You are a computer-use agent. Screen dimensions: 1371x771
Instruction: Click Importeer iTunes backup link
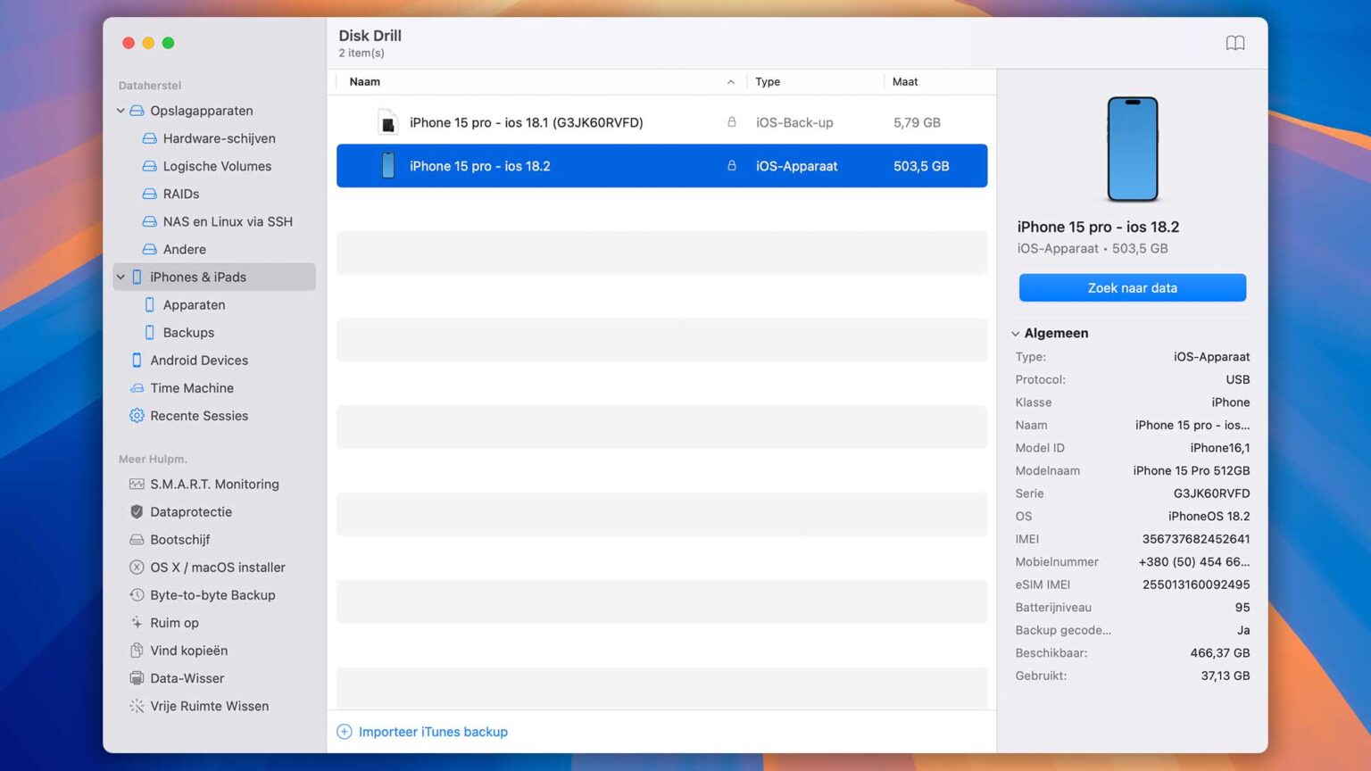click(x=433, y=732)
